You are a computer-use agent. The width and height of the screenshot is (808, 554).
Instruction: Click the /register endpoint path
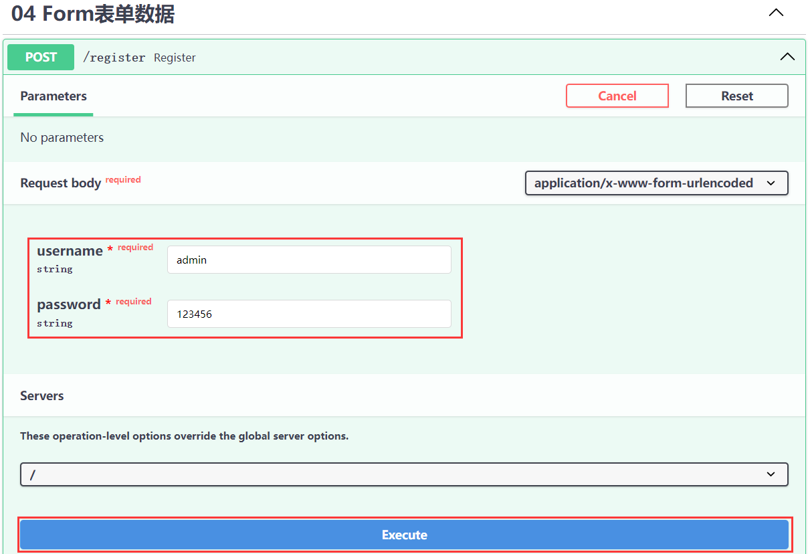pos(114,58)
